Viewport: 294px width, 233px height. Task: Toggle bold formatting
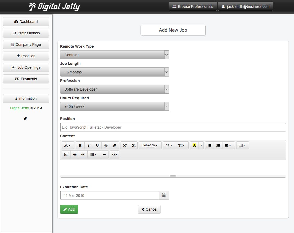point(80,145)
